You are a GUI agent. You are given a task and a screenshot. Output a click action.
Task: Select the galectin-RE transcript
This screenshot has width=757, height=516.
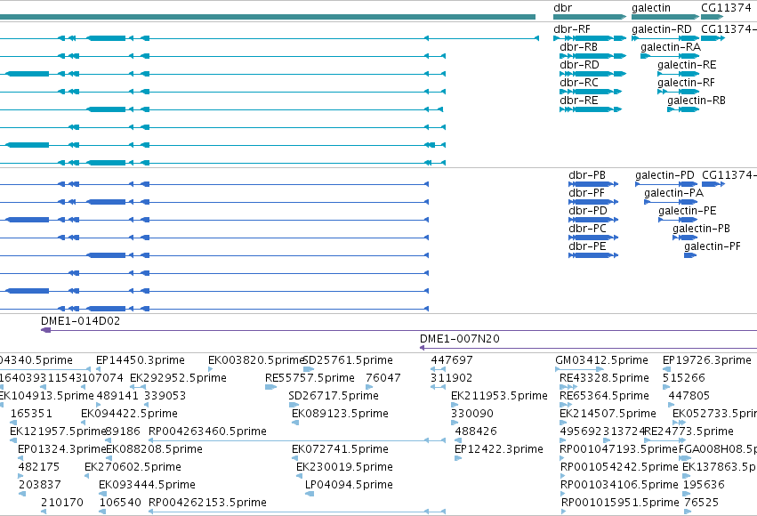tap(687, 65)
